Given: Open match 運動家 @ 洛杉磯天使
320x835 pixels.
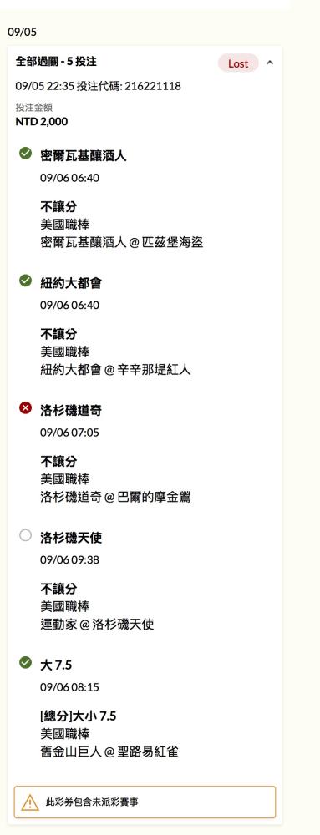Looking at the screenshot, I should [98, 624].
